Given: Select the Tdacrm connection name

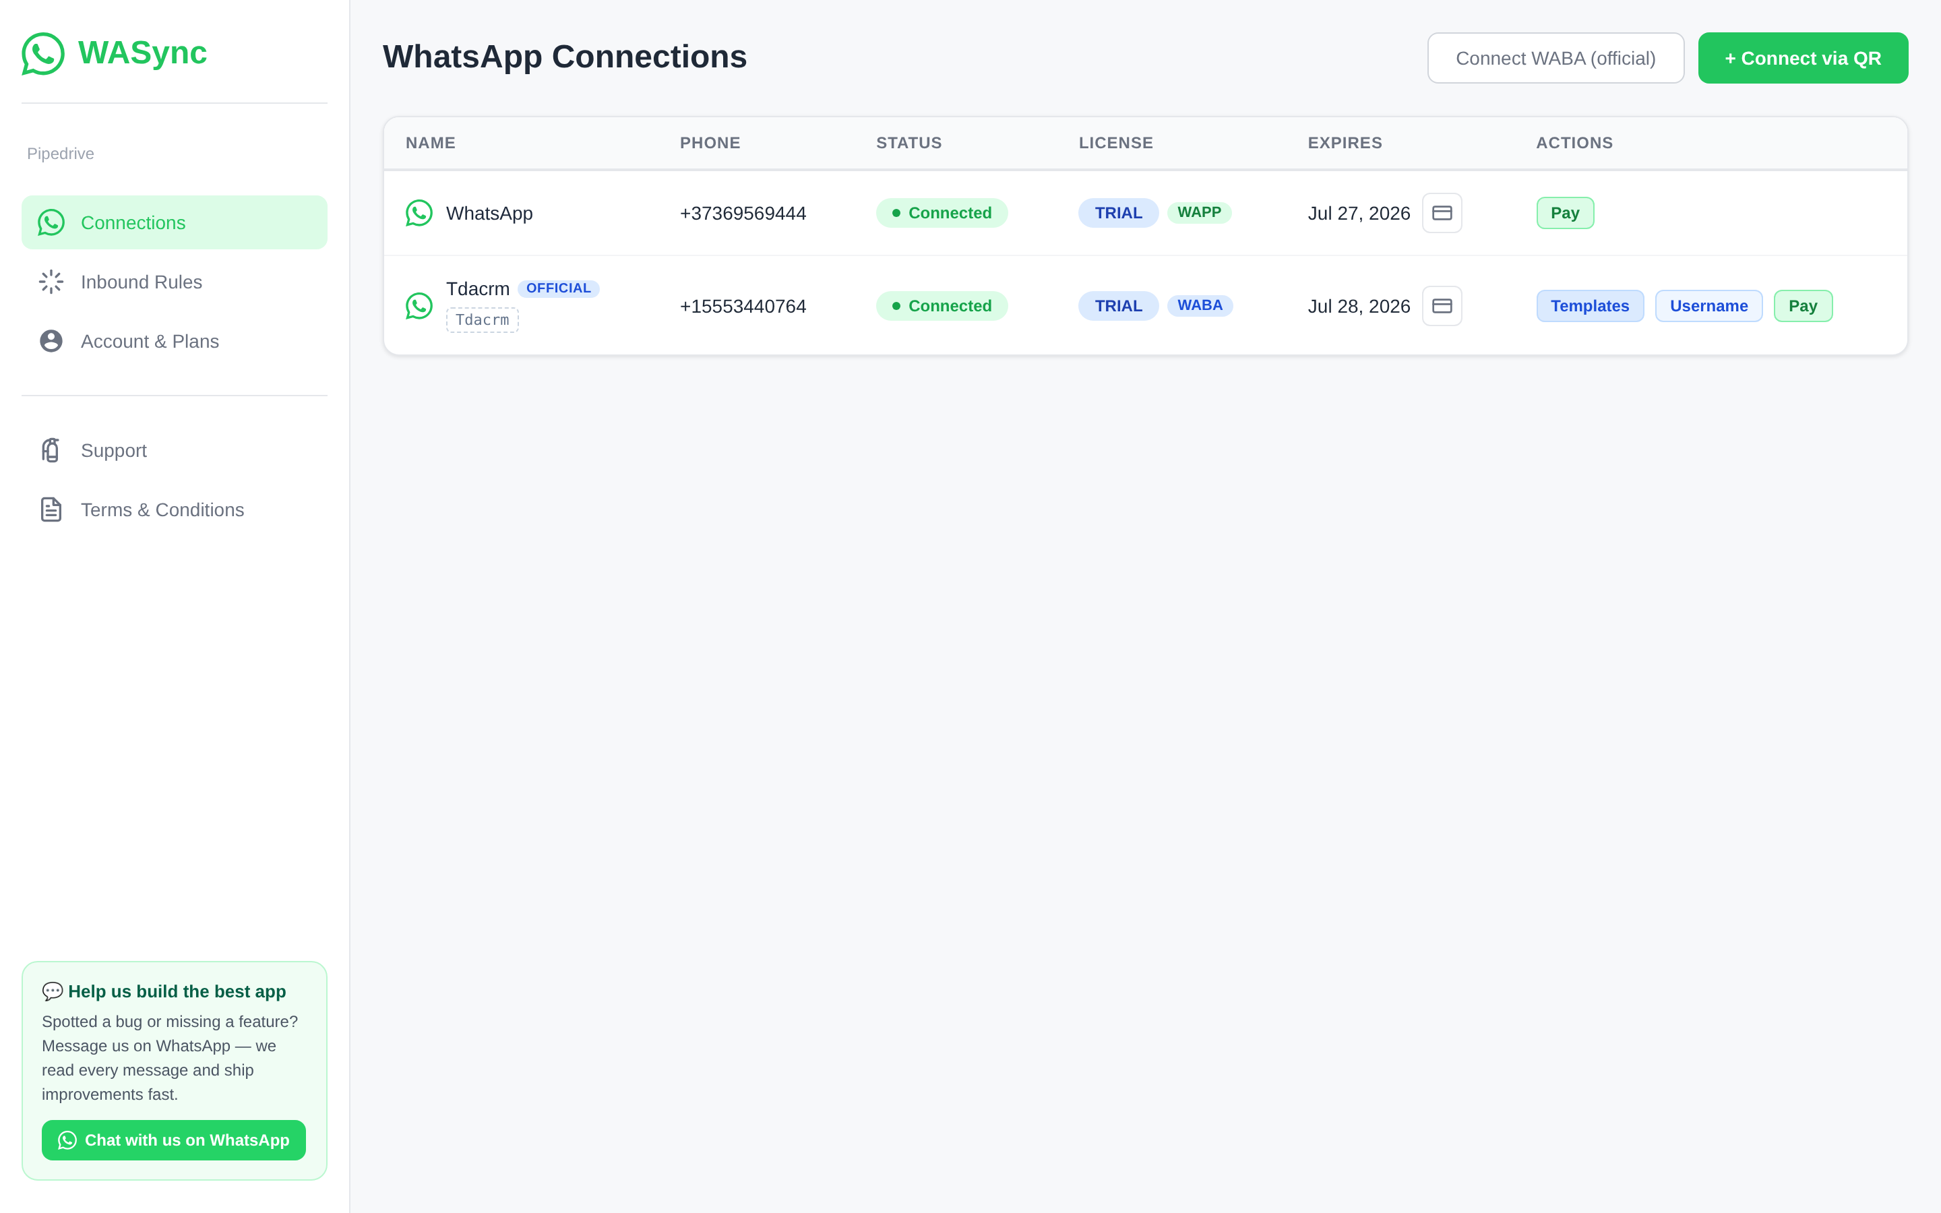Looking at the screenshot, I should tap(478, 289).
